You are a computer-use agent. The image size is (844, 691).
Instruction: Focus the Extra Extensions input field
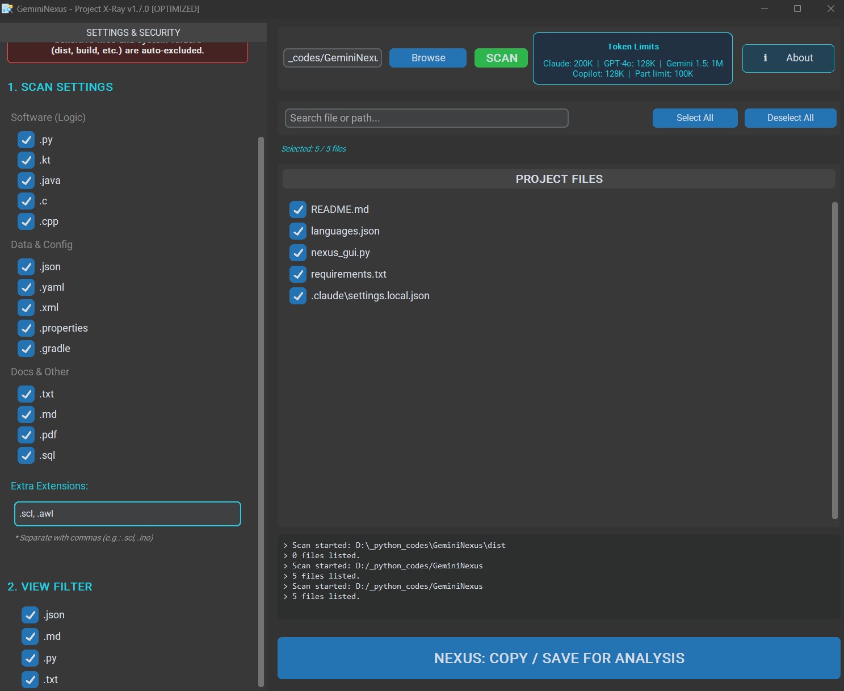point(128,514)
